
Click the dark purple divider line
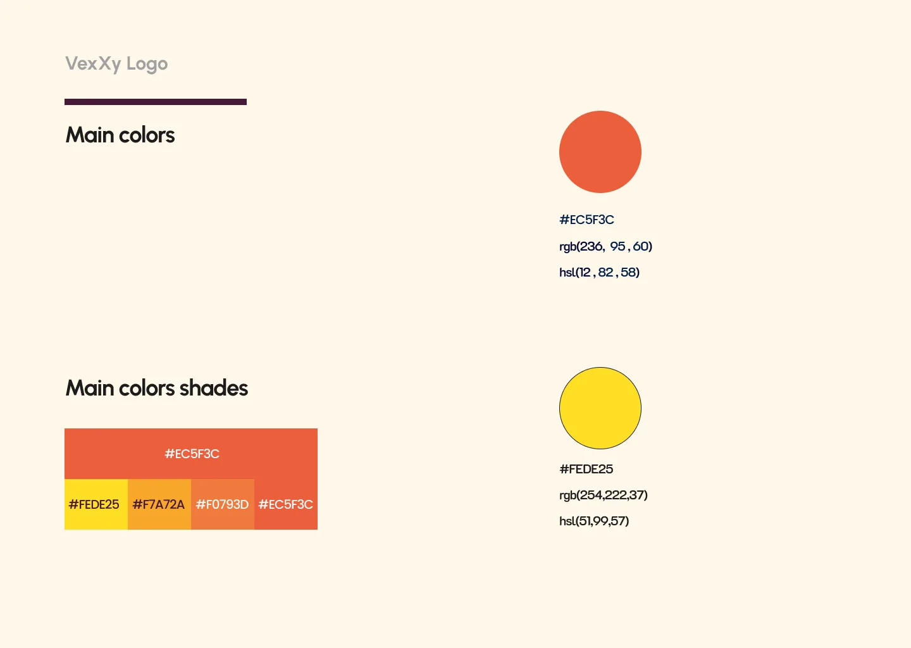[x=156, y=102]
